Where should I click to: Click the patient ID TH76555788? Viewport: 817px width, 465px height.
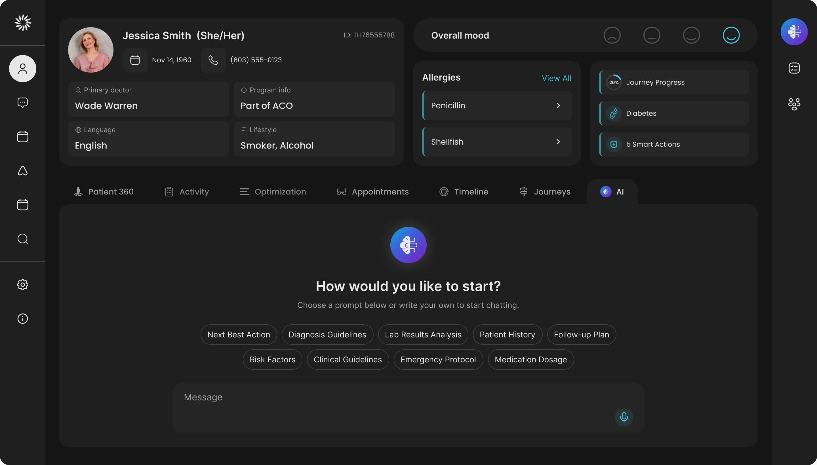click(369, 35)
